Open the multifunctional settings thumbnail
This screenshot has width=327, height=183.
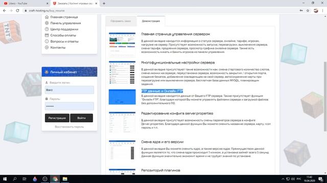click(122, 72)
